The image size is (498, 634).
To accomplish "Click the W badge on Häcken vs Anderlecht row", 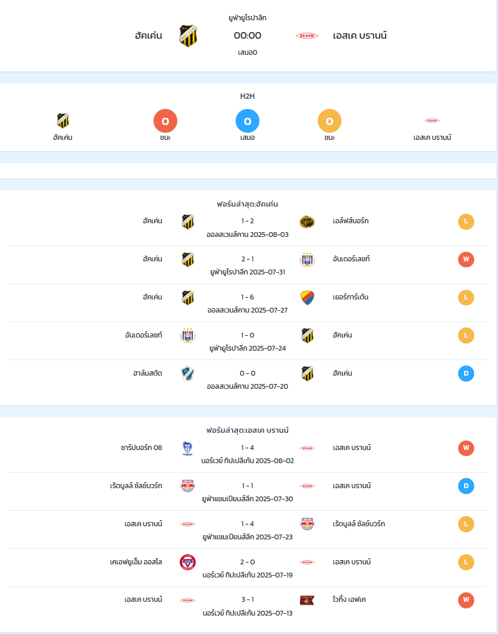I will point(466,259).
